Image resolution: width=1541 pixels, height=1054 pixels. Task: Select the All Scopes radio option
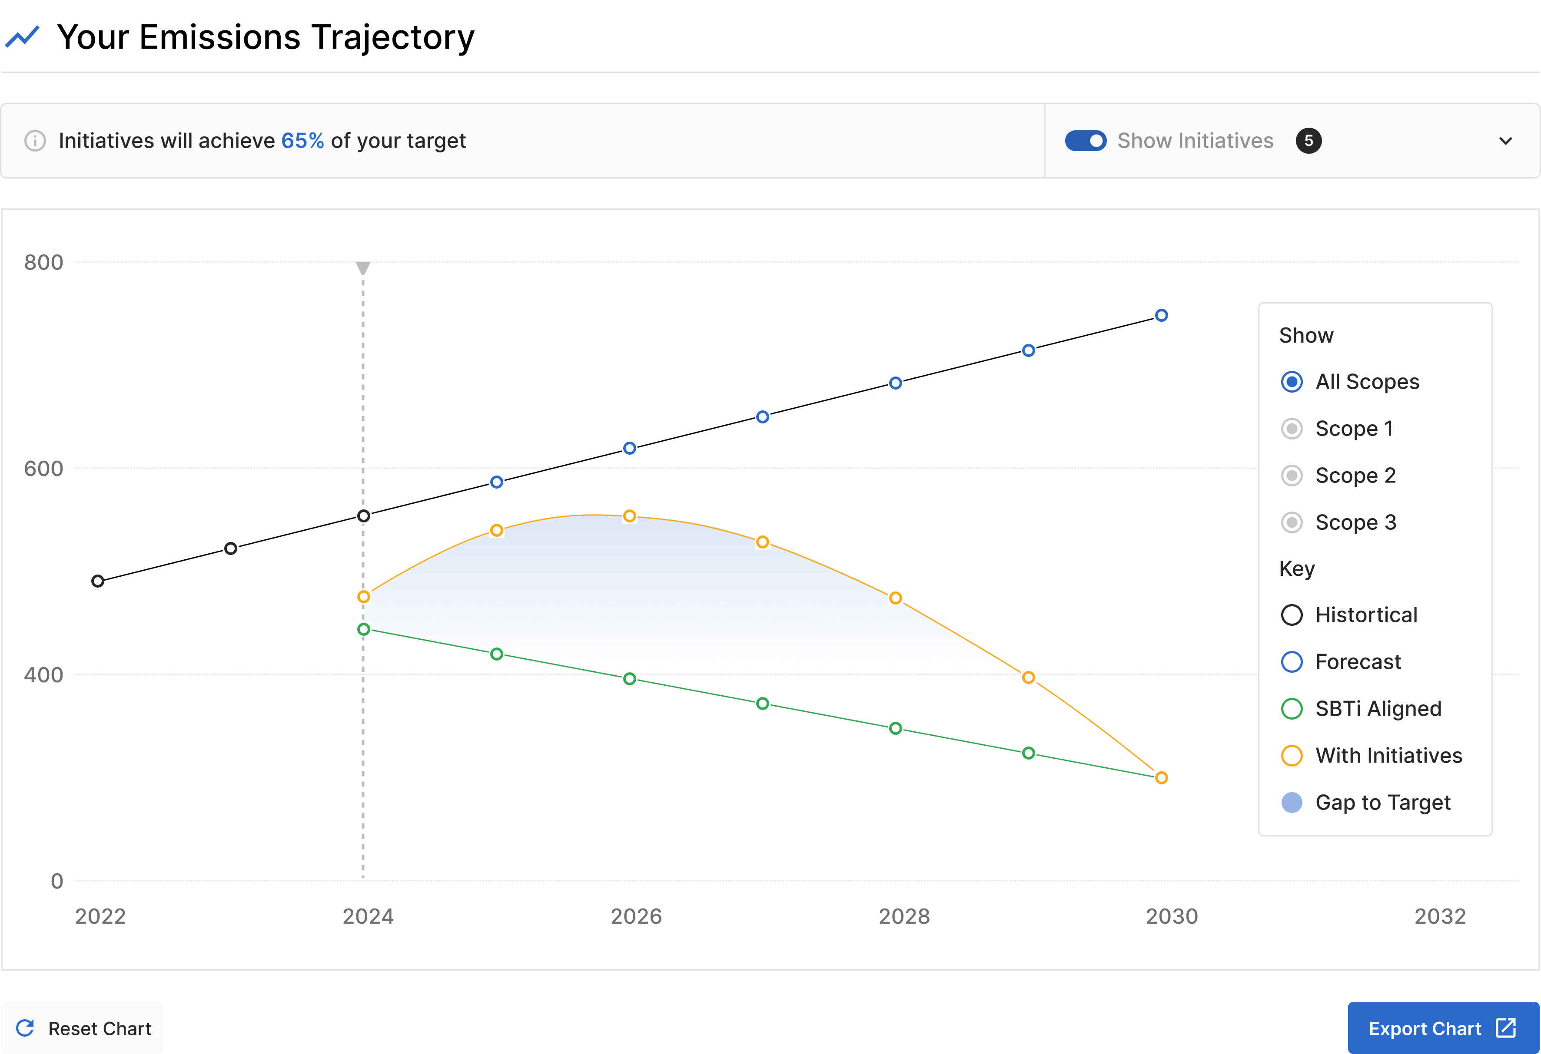pyautogui.click(x=1291, y=382)
